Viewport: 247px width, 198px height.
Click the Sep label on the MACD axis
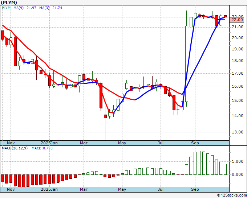[x=195, y=189]
